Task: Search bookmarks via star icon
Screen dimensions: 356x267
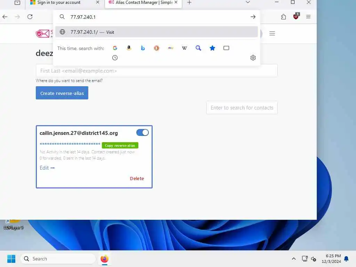Action: click(x=212, y=48)
